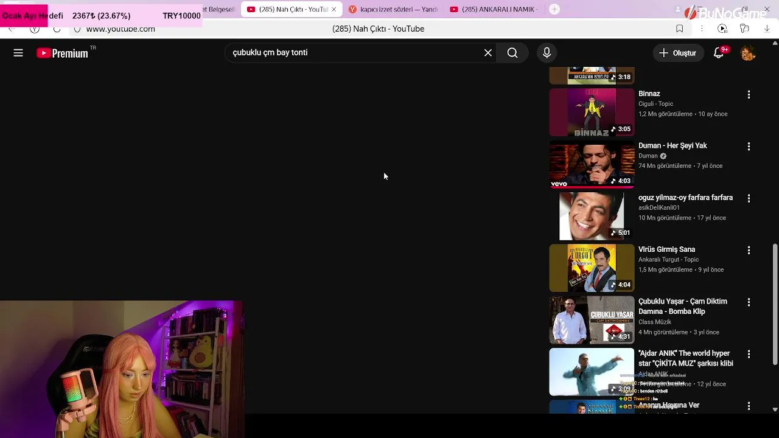The height and width of the screenshot is (438, 779).
Task: Click the www.youtube.com address bar
Action: tap(121, 29)
